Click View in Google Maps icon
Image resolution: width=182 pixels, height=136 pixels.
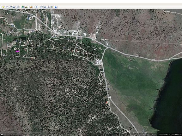pos(52,7)
